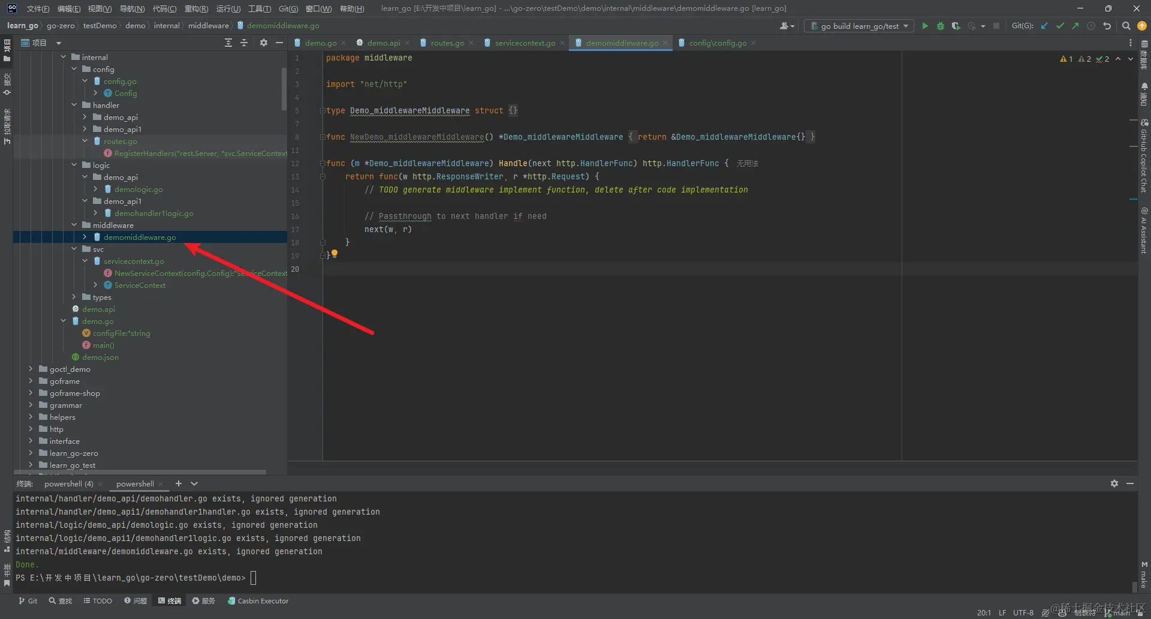Run the go build configuration
This screenshot has width=1151, height=619.
click(925, 26)
